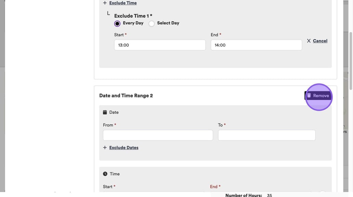This screenshot has width=353, height=197.
Task: Click the Number of Hours value
Action: click(270, 195)
